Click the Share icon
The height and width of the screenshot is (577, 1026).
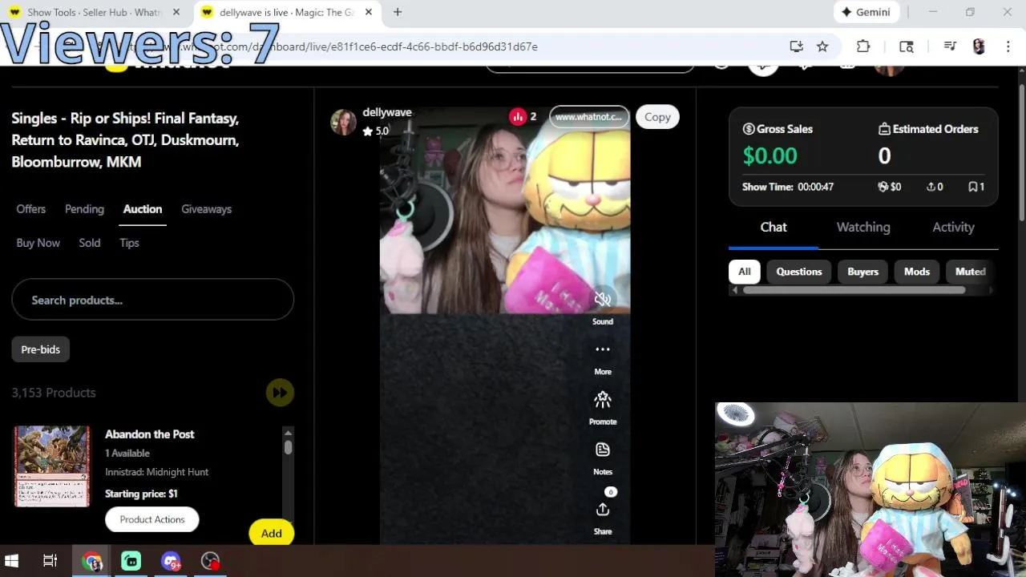click(x=603, y=510)
